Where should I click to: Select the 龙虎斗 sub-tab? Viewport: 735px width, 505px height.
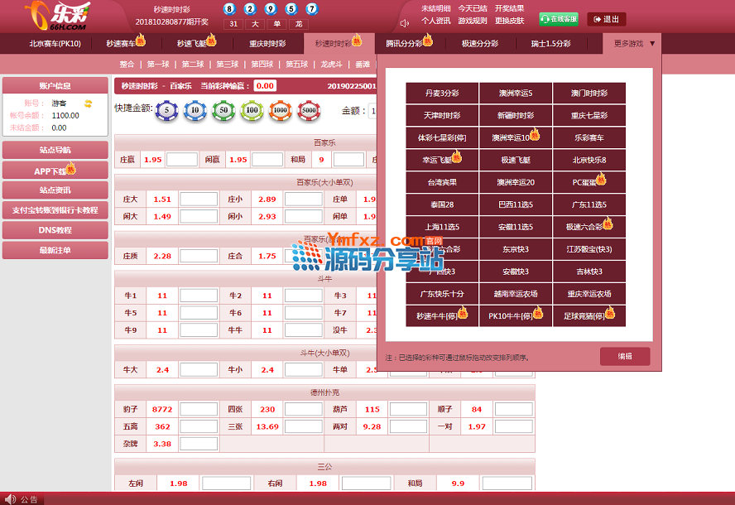pos(332,64)
